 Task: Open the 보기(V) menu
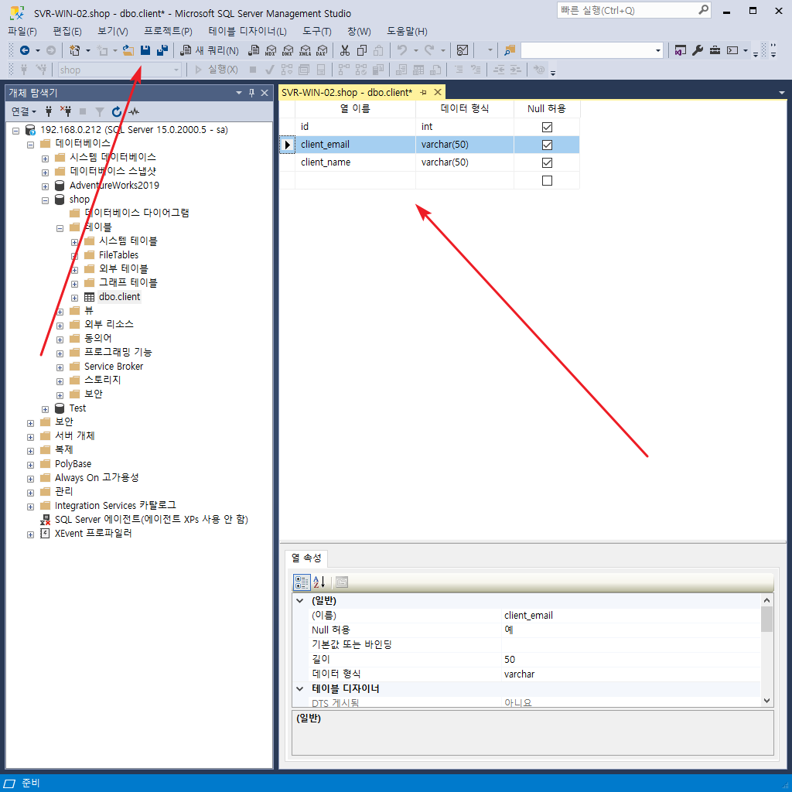113,31
